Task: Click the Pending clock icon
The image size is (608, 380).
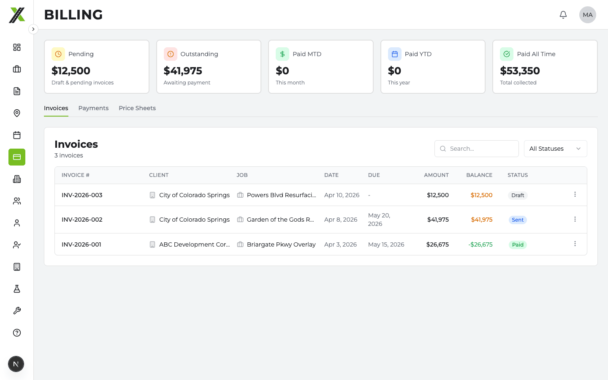Action: [x=58, y=54]
